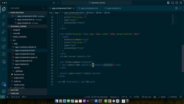This screenshot has width=184, height=104.
Task: Open the Extensions view
Action: coord(4,47)
